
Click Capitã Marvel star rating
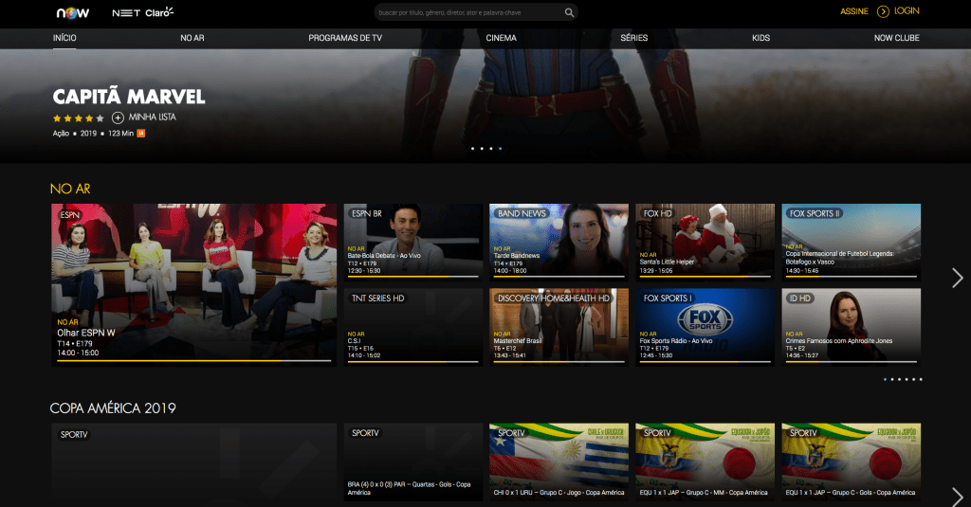coord(78,118)
